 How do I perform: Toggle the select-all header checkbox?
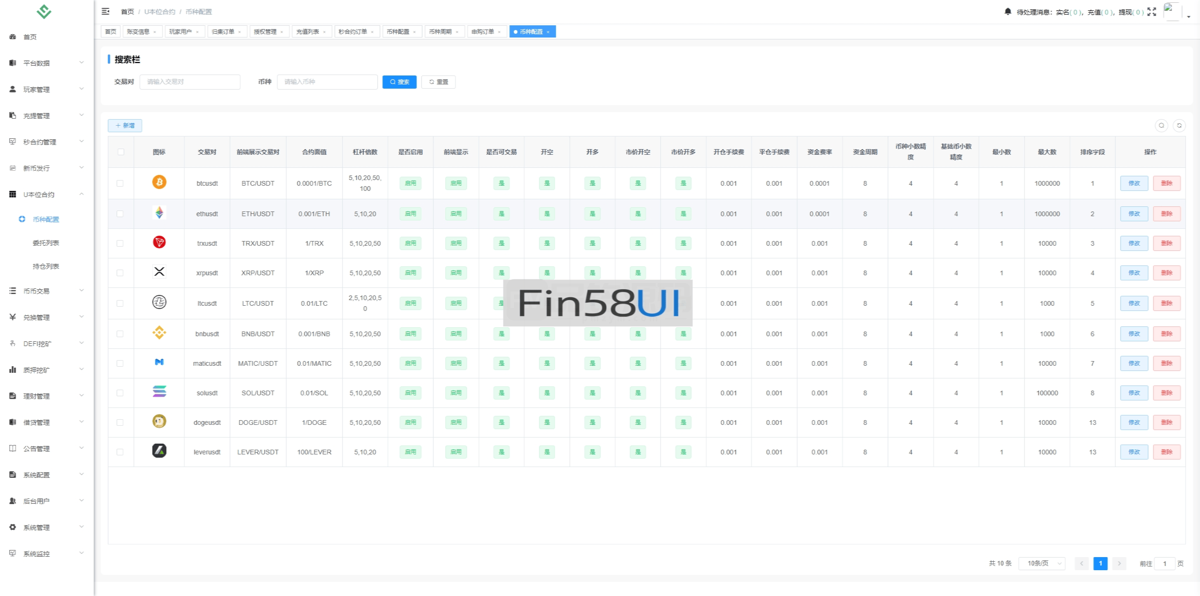pos(121,152)
